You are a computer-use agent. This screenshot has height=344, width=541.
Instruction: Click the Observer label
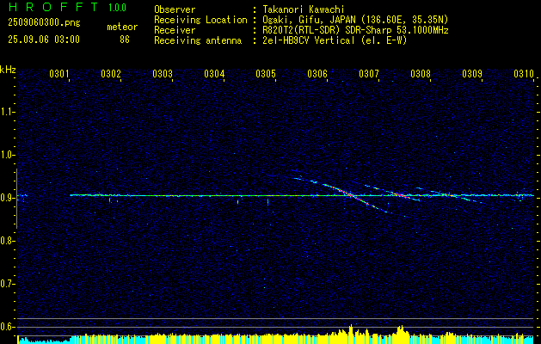point(175,9)
